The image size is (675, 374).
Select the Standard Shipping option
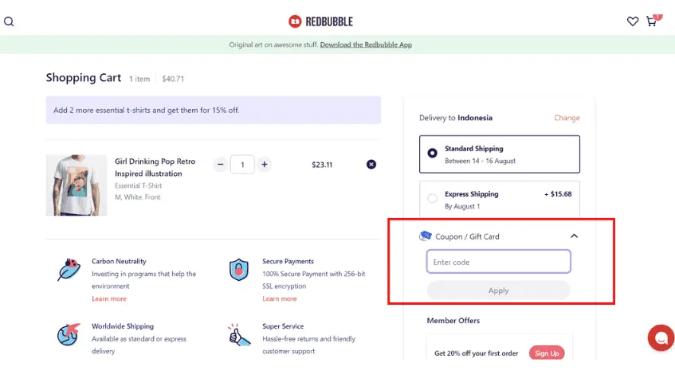(500, 154)
